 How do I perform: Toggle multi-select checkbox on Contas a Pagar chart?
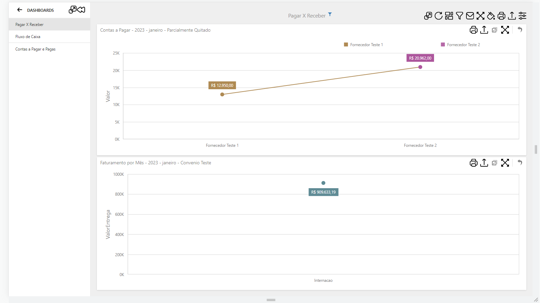pyautogui.click(x=494, y=30)
